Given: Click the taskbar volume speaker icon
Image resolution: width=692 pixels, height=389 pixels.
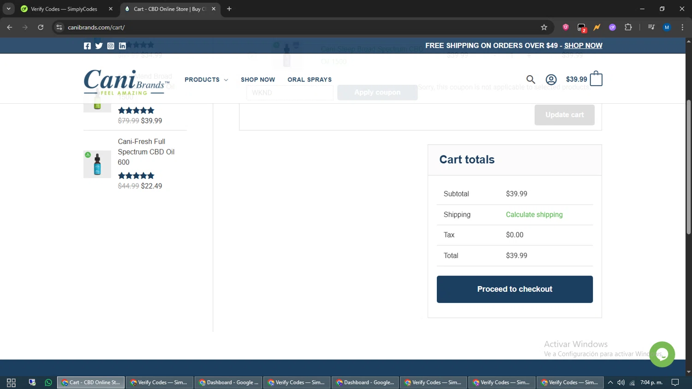Looking at the screenshot, I should click(621, 383).
